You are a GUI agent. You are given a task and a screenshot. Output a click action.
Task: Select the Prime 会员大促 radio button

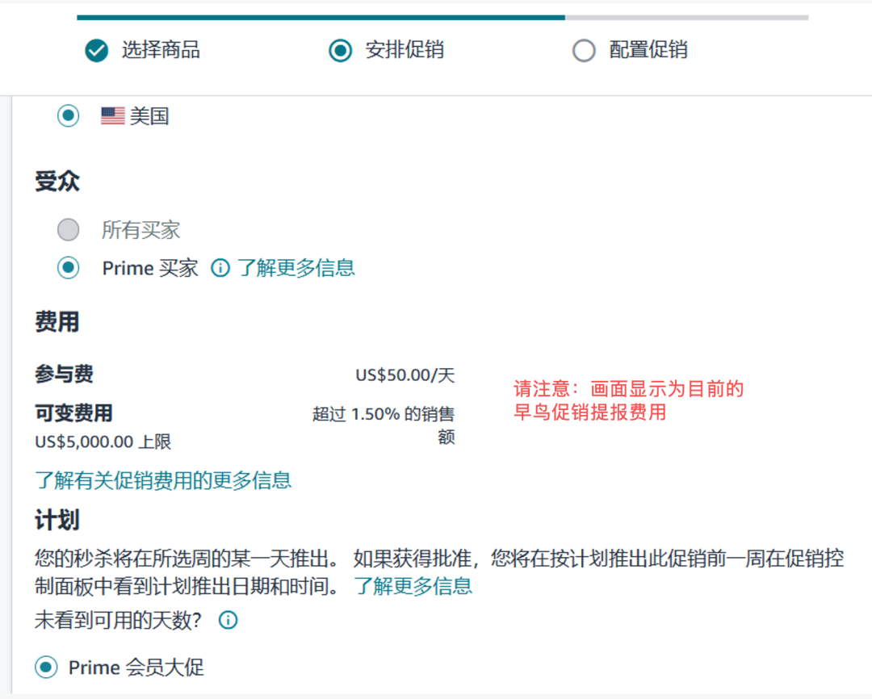[x=46, y=667]
